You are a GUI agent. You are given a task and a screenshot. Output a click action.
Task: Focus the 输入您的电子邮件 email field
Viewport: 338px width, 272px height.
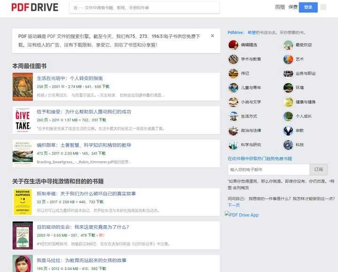[x=269, y=169]
